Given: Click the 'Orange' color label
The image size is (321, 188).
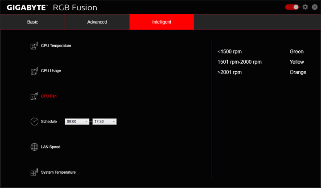Looking at the screenshot, I should [298, 72].
